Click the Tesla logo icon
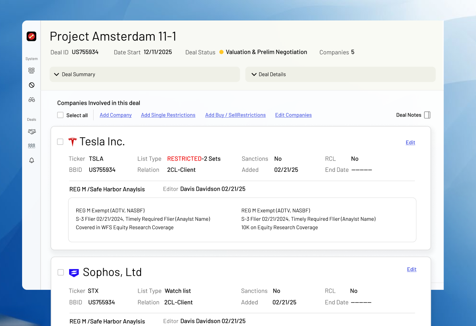 point(72,142)
